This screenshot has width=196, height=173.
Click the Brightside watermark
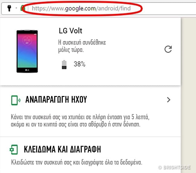174,167
